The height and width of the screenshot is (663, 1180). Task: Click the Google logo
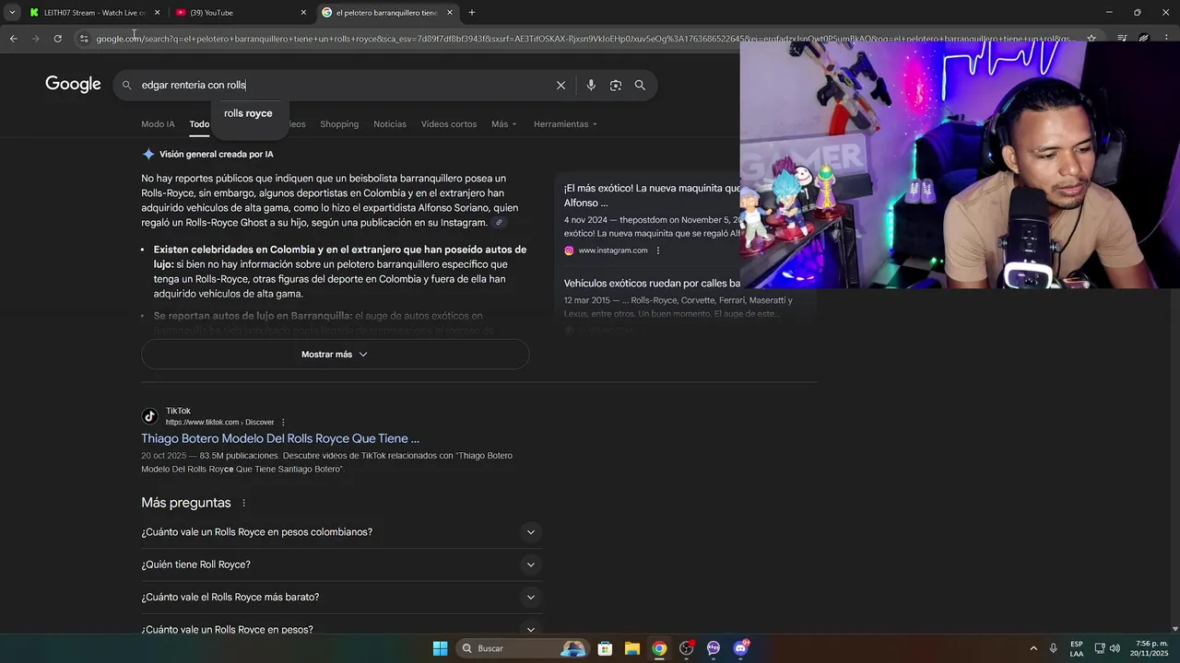[x=73, y=85]
